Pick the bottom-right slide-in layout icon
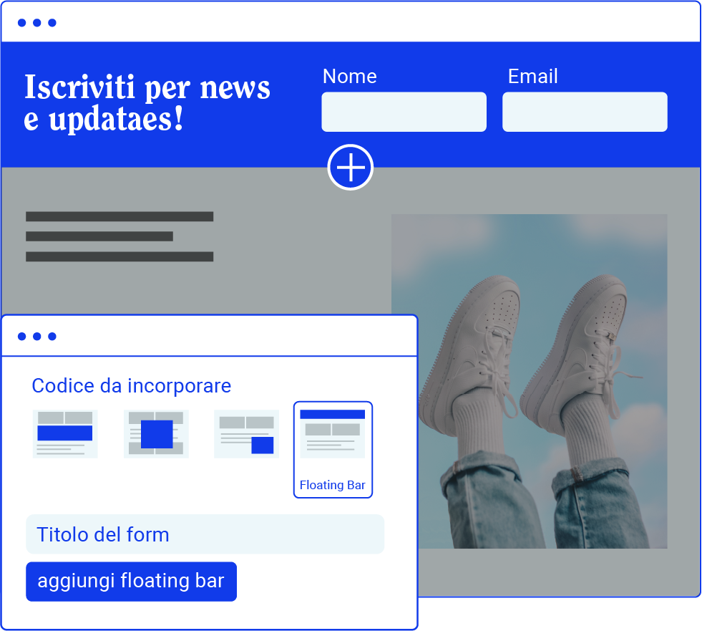The image size is (702, 631). [246, 433]
